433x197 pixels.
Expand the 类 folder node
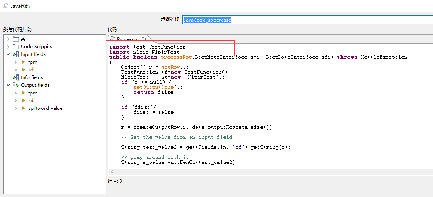point(8,39)
